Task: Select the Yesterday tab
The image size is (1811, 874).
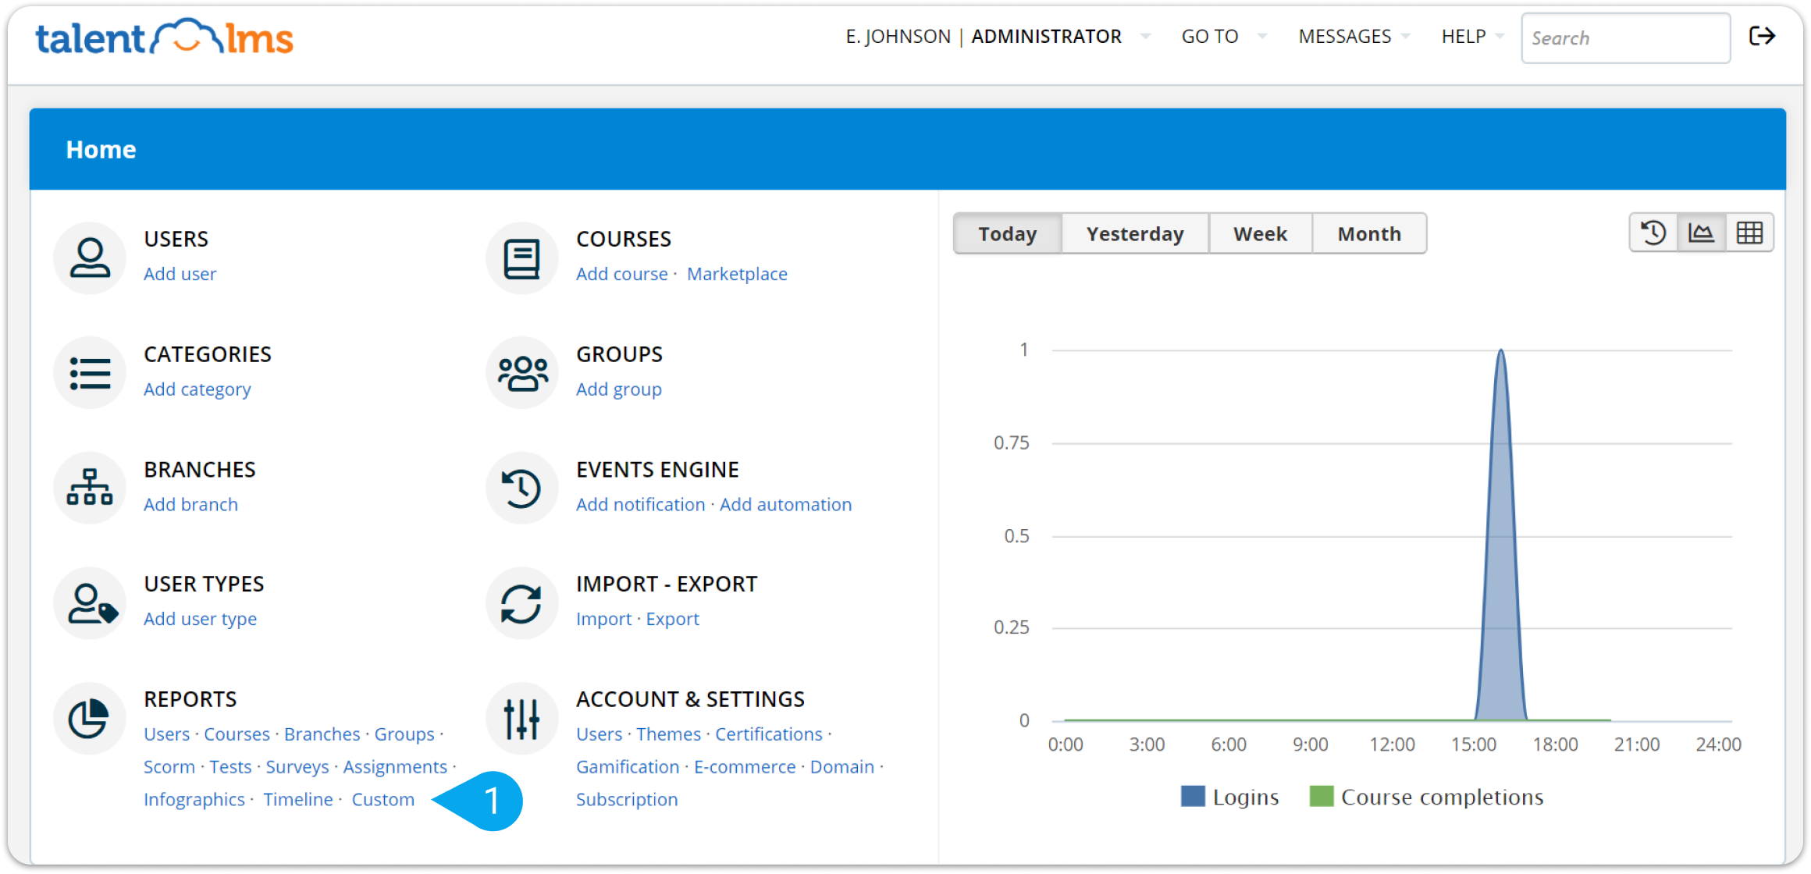Action: 1135,234
